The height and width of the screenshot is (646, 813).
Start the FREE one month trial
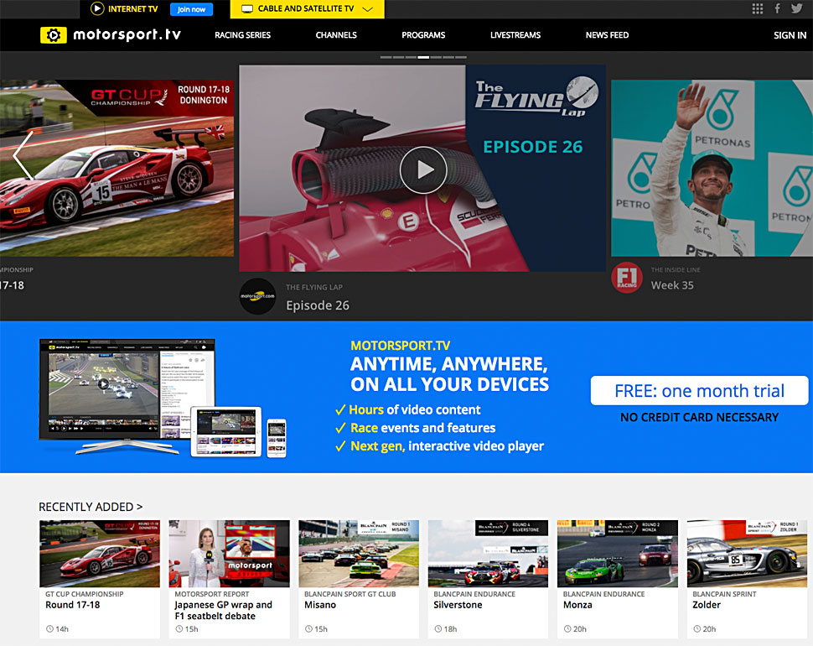click(x=699, y=390)
